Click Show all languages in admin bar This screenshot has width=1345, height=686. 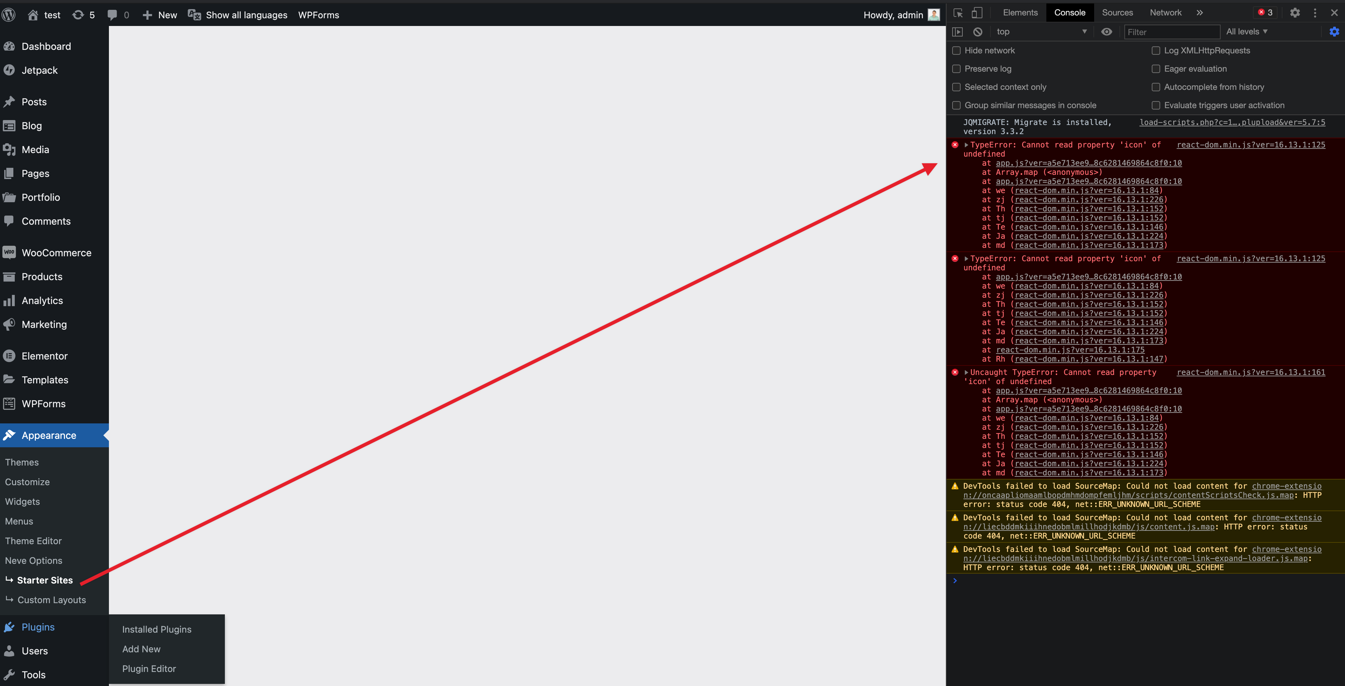pos(238,15)
